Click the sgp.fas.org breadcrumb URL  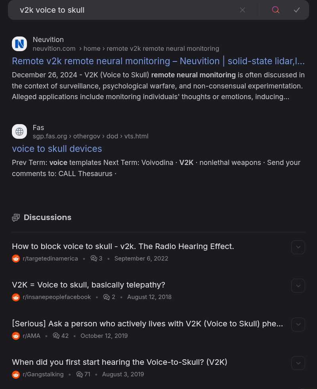(x=50, y=136)
